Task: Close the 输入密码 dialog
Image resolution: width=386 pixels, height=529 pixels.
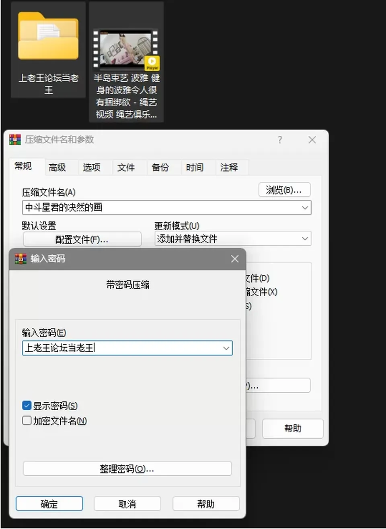Action: (x=235, y=259)
